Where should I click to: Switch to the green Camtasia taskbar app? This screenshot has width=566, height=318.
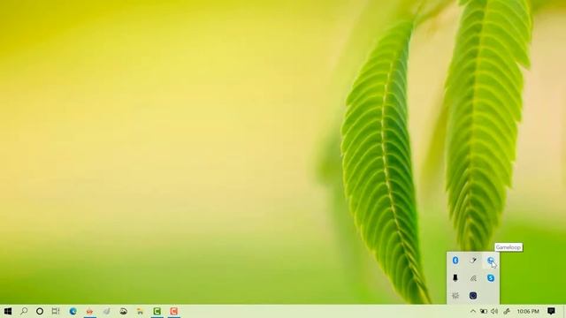(157, 311)
